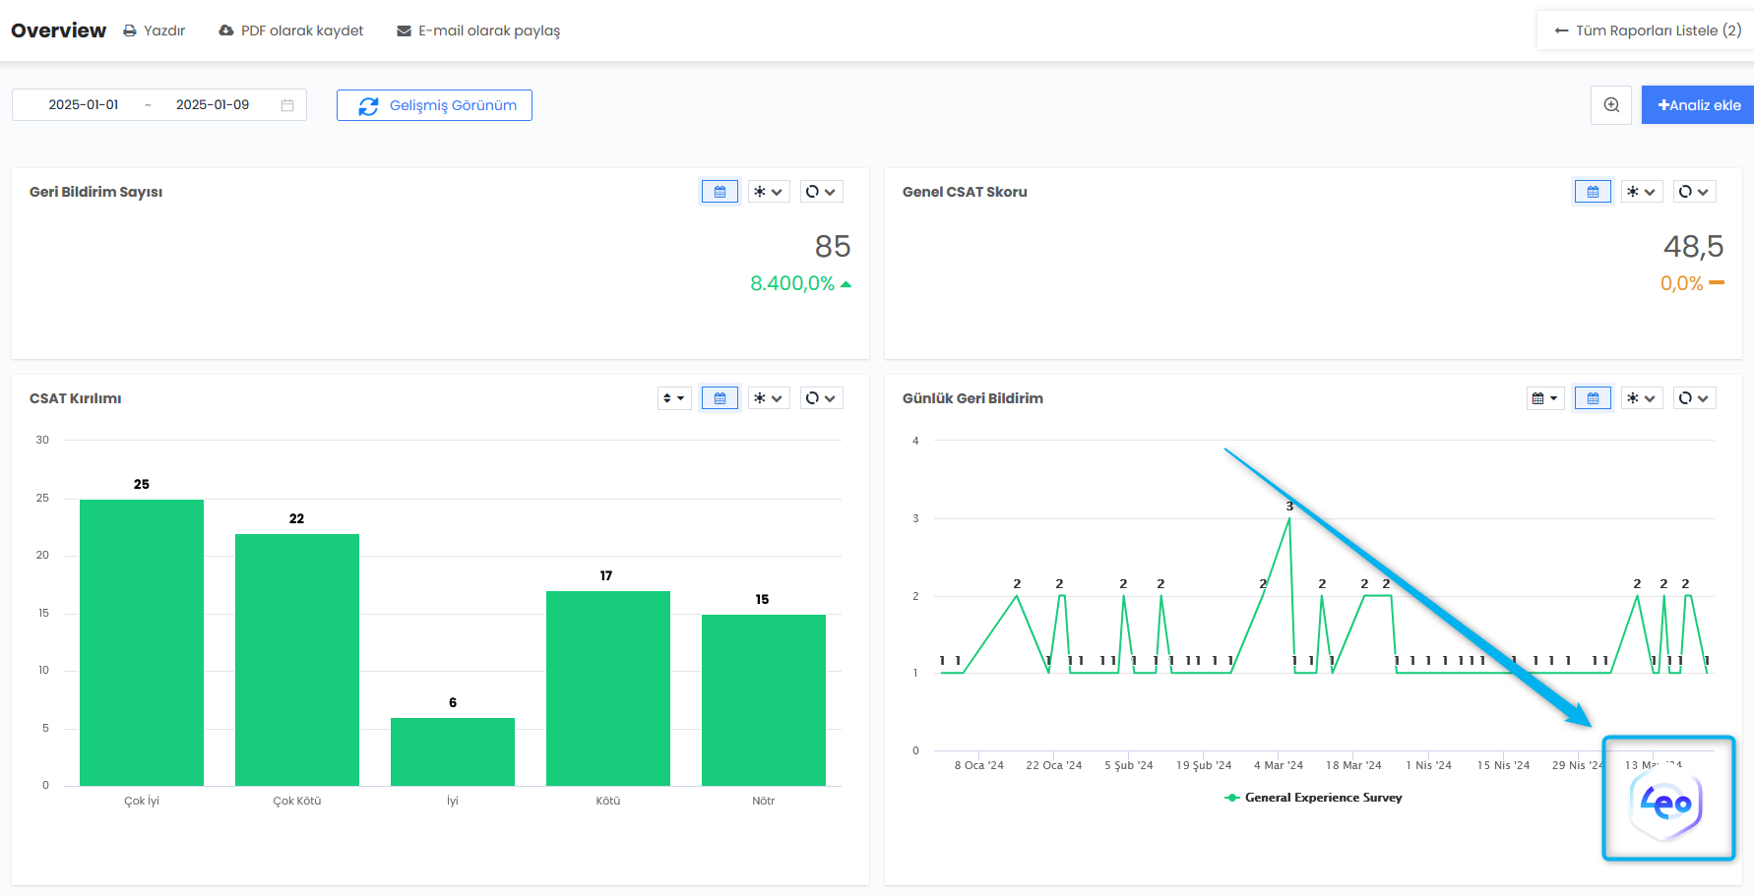This screenshot has height=896, width=1754.
Task: Click refresh arrows icon on Gelişmiş Görünüm
Action: [368, 106]
